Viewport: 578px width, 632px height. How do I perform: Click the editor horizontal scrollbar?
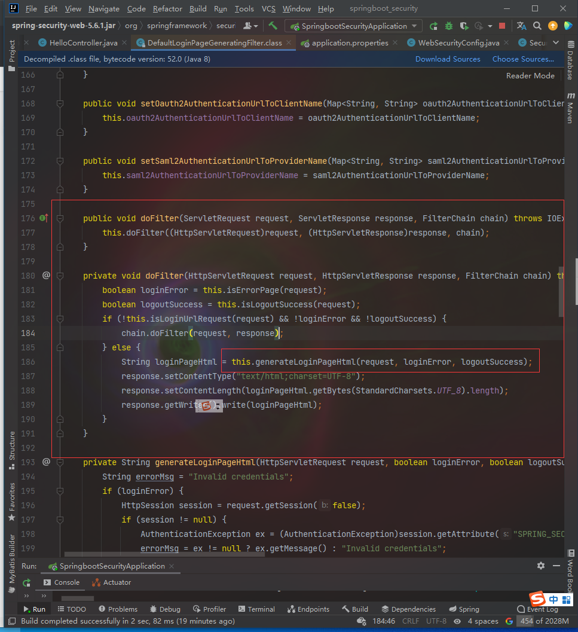pos(164,554)
